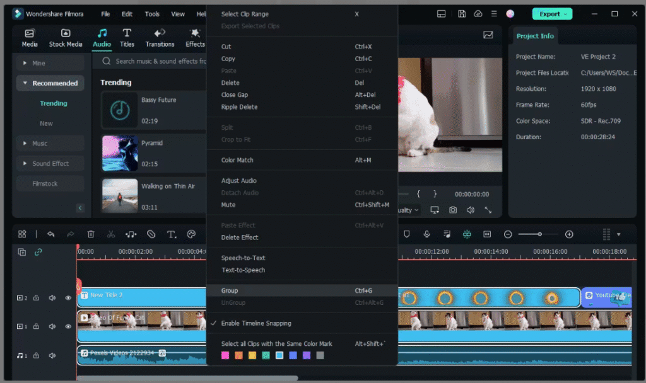This screenshot has height=383, width=646.
Task: Choose Ripple Delete in context menu
Action: pos(302,107)
